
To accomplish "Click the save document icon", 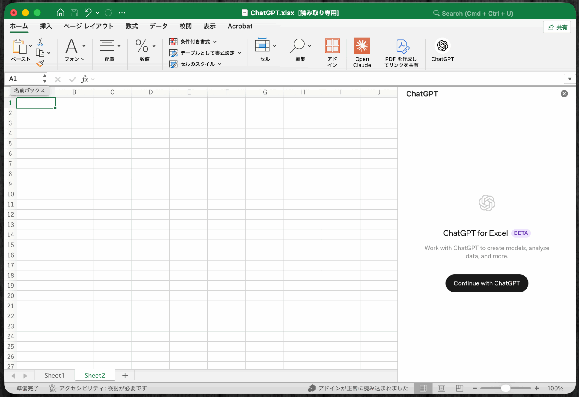I will (74, 12).
